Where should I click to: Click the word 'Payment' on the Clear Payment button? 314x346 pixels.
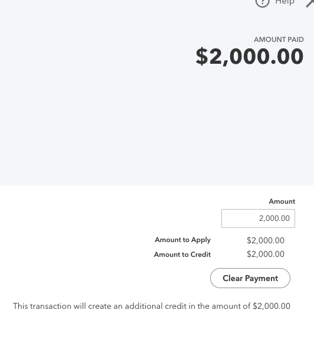261,279
